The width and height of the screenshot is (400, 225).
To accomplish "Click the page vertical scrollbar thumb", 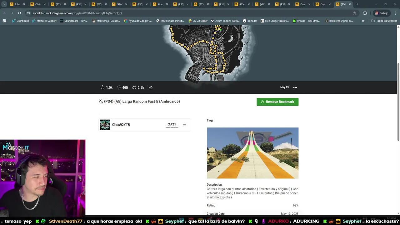I will (x=398, y=102).
